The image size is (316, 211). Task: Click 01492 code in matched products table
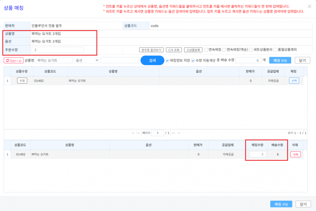21,154
